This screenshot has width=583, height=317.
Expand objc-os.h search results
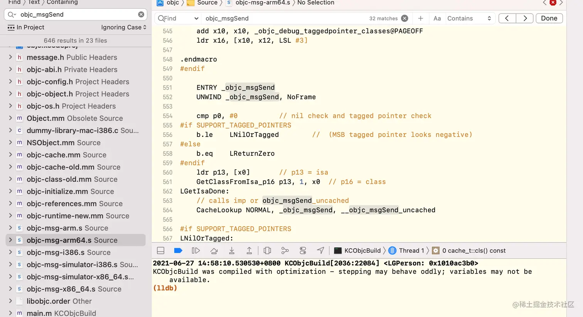[10, 106]
